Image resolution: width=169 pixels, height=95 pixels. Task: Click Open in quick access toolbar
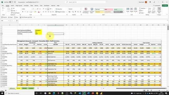point(11,17)
